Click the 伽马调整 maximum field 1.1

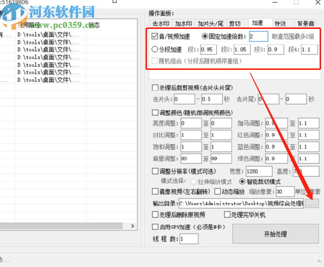pos(309,123)
